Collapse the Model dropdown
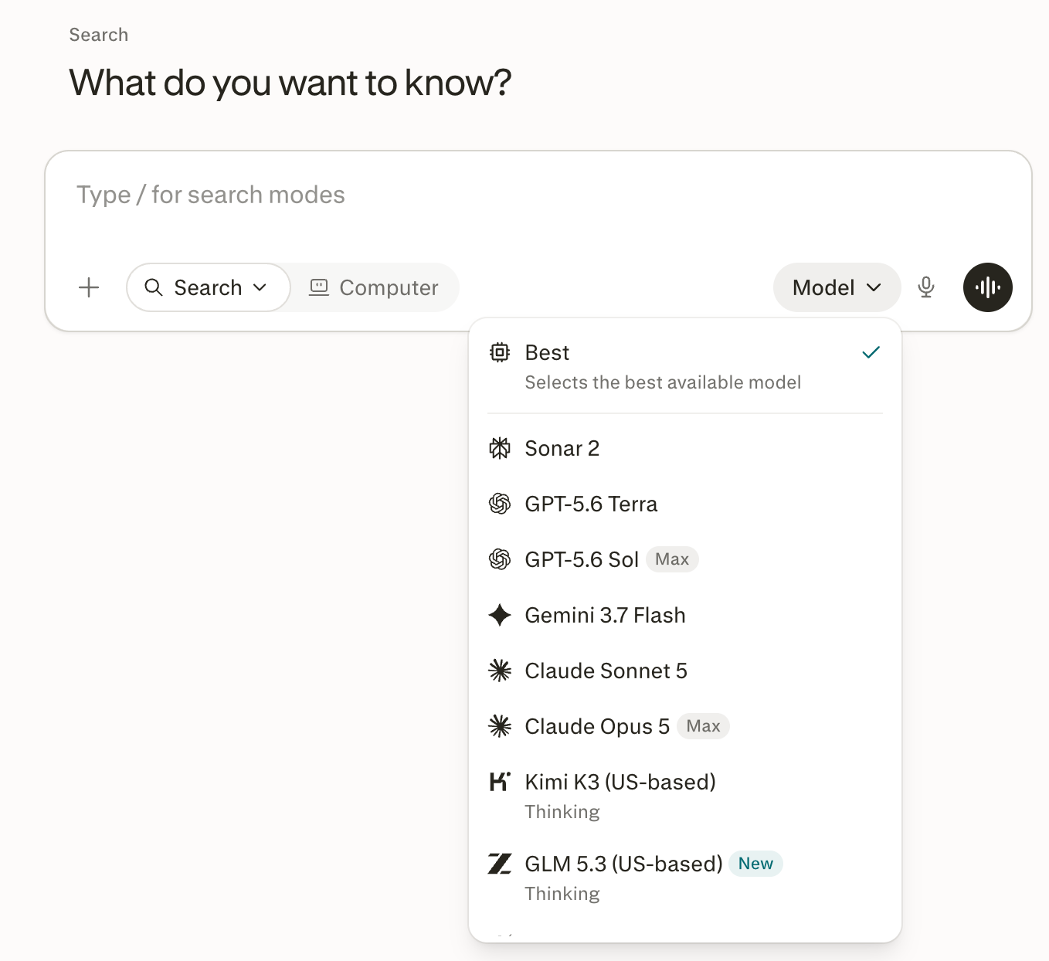The image size is (1049, 961). (837, 287)
